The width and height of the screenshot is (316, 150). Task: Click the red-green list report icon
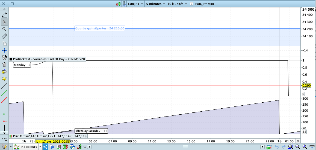(x=59, y=147)
